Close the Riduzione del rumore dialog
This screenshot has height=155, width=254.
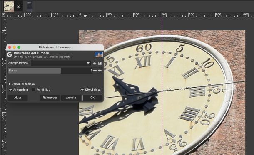pyautogui.click(x=10, y=47)
